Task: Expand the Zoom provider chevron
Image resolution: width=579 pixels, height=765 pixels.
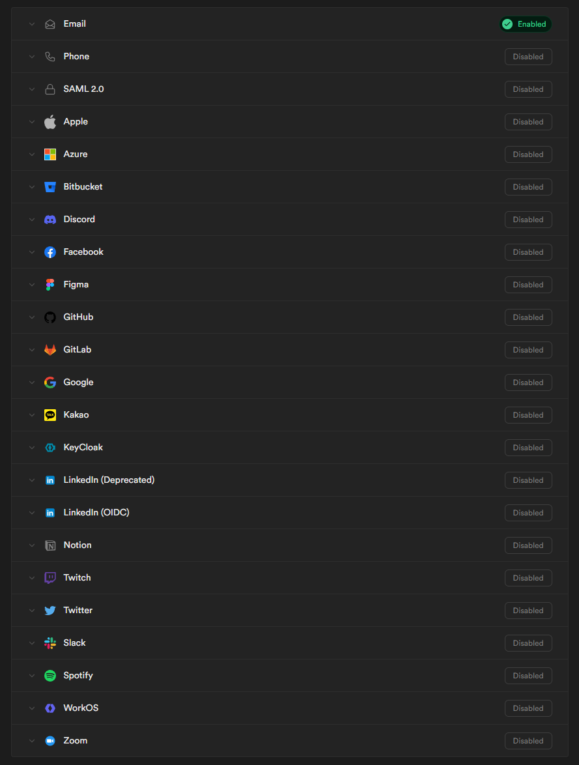Action: [x=31, y=741]
